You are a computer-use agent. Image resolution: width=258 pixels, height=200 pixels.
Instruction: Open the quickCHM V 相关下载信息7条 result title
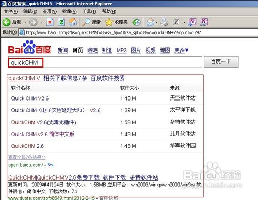(x=67, y=78)
